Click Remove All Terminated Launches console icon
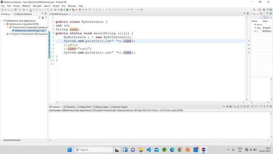 (x=230, y=107)
